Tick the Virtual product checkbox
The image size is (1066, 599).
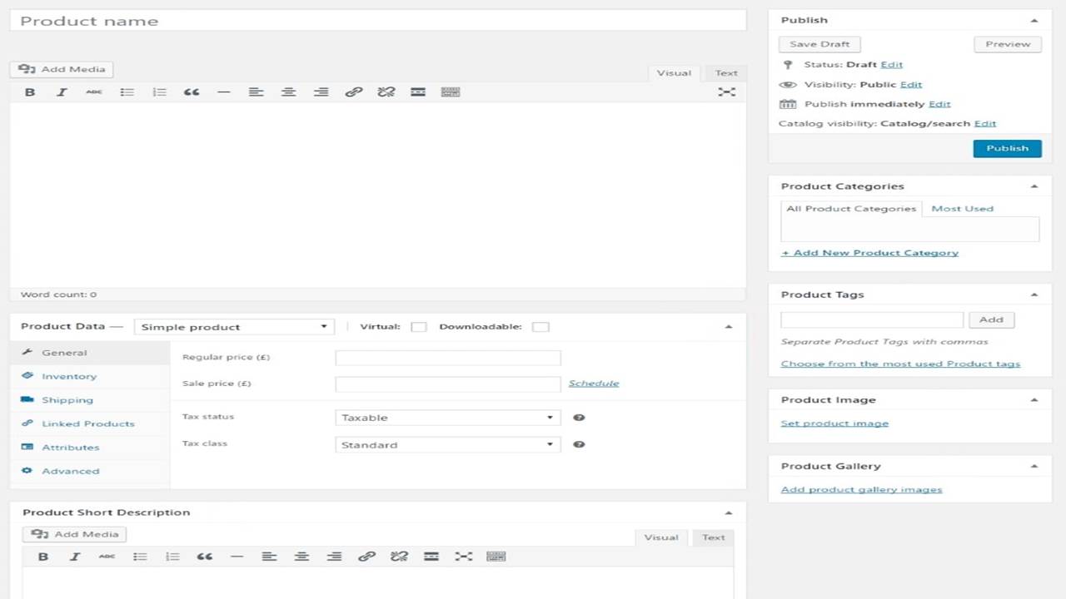[x=419, y=327]
